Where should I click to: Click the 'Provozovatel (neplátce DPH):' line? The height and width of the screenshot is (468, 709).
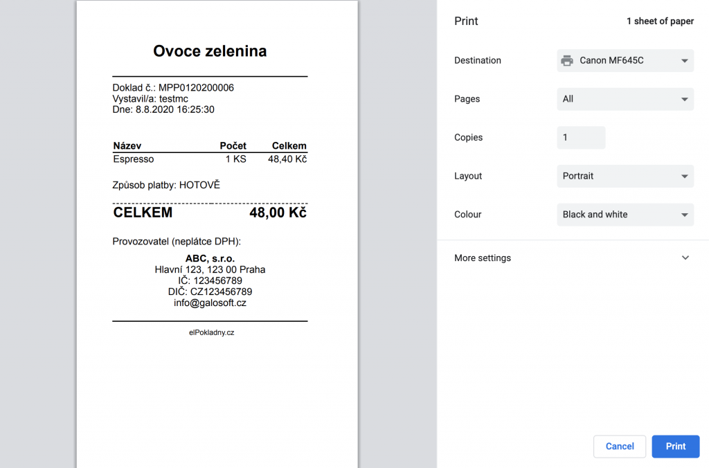coord(177,242)
